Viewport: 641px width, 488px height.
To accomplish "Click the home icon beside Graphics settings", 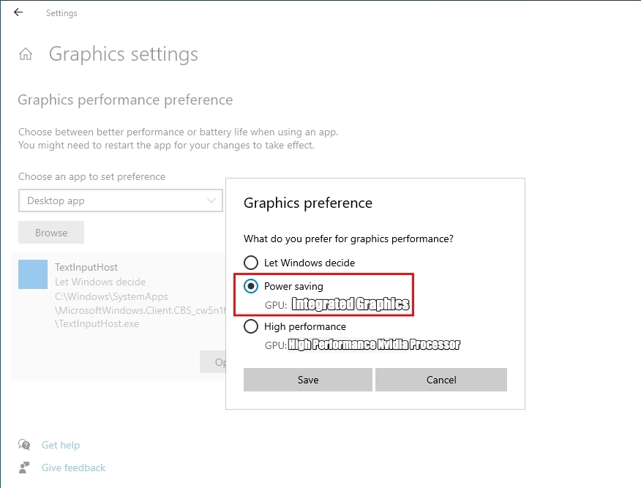I will (x=26, y=53).
